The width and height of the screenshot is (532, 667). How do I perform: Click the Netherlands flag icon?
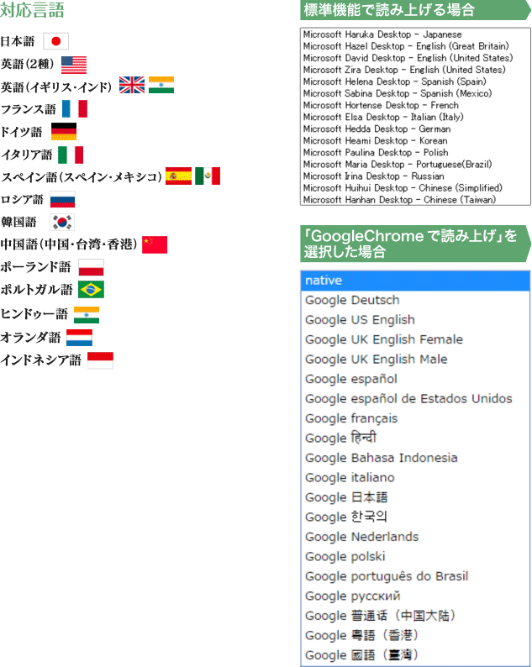coord(79,338)
